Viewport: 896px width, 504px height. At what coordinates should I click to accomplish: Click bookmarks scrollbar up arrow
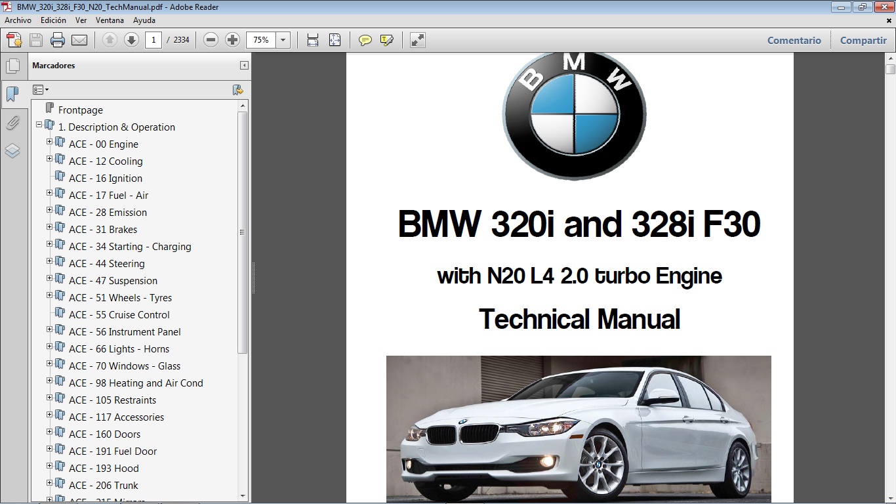point(243,105)
